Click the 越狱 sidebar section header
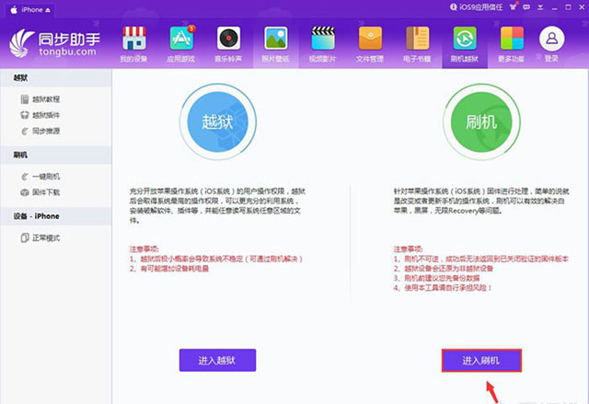The height and width of the screenshot is (404, 589). [55, 78]
